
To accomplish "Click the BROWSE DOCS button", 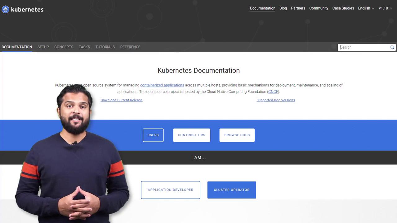I will 237,135.
